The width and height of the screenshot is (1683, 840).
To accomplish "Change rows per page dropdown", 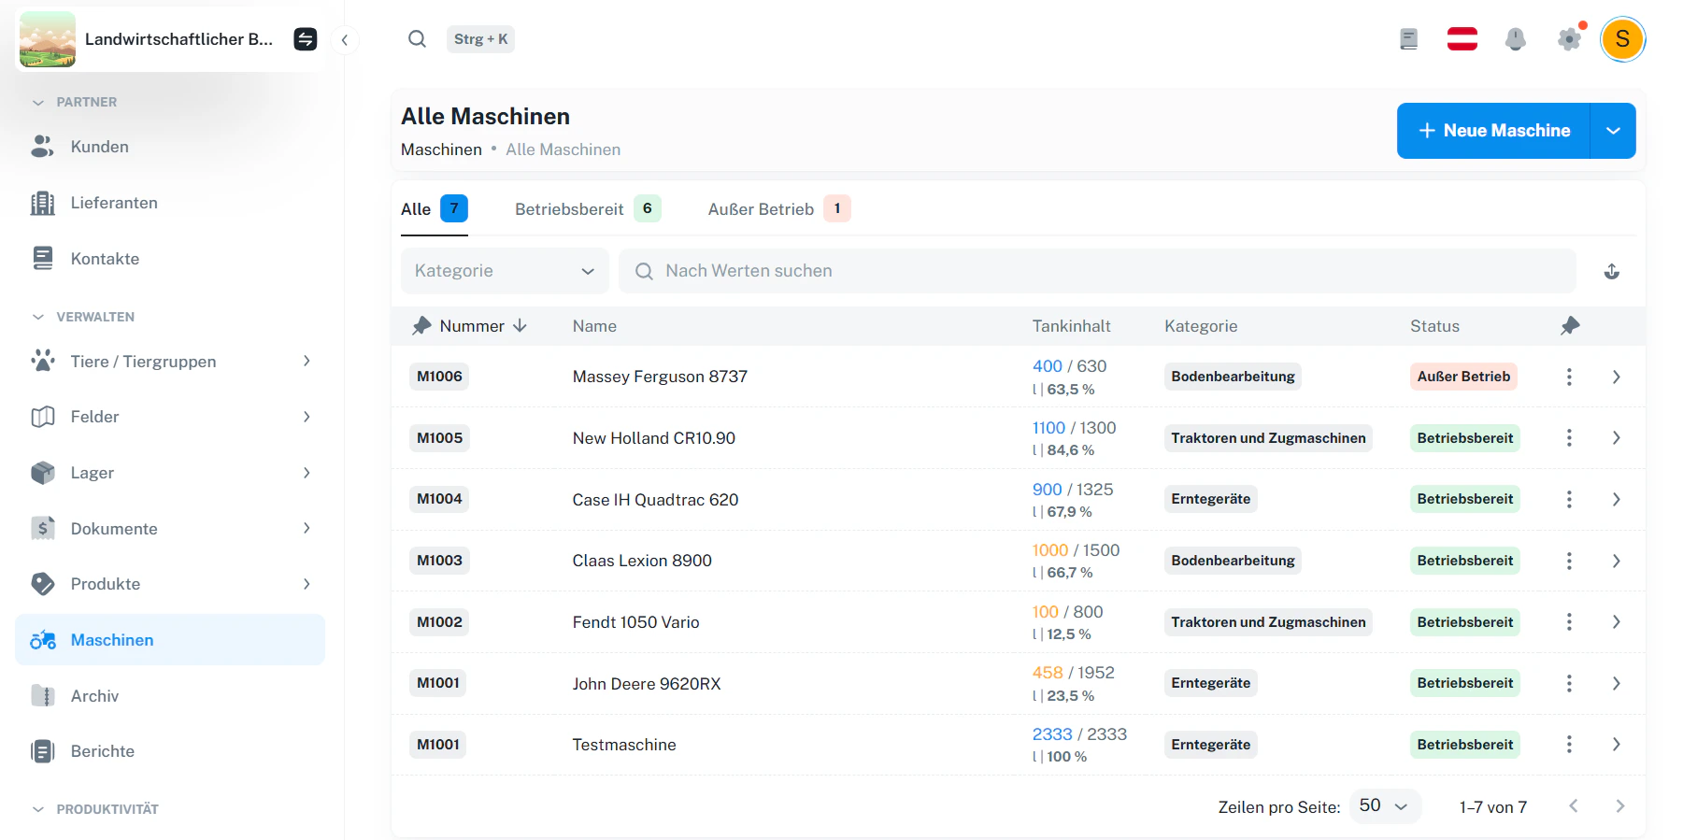I will [1385, 806].
